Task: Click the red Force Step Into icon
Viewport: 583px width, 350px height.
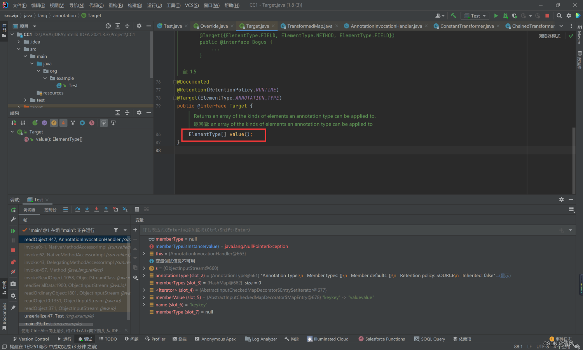Action: click(96, 209)
